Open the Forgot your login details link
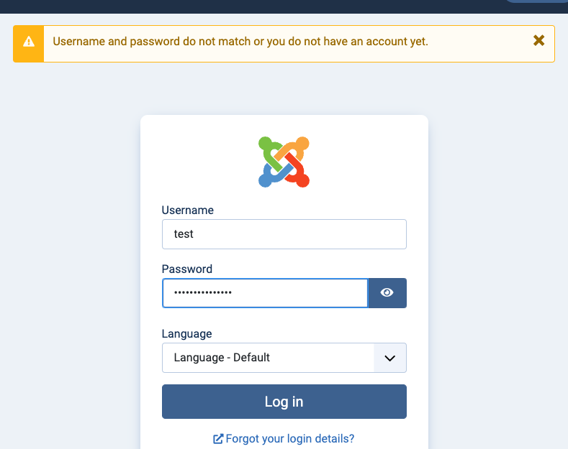 (290, 438)
